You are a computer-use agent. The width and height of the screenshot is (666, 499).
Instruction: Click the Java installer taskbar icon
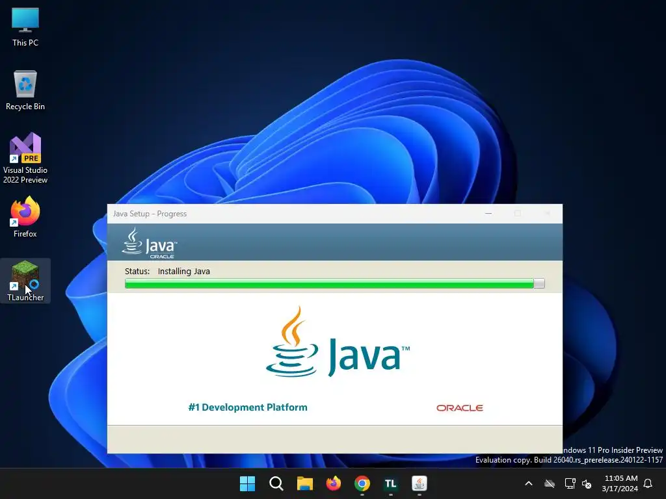(420, 483)
